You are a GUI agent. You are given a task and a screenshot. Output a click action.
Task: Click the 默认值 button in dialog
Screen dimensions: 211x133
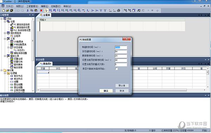[x=122, y=85]
